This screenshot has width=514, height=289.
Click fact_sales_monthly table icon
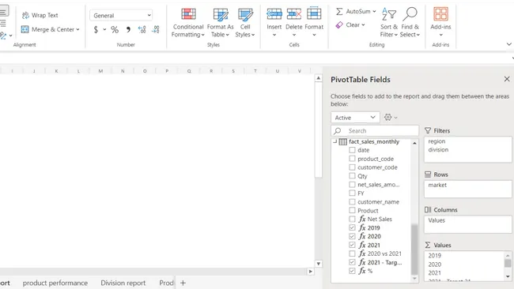343,141
